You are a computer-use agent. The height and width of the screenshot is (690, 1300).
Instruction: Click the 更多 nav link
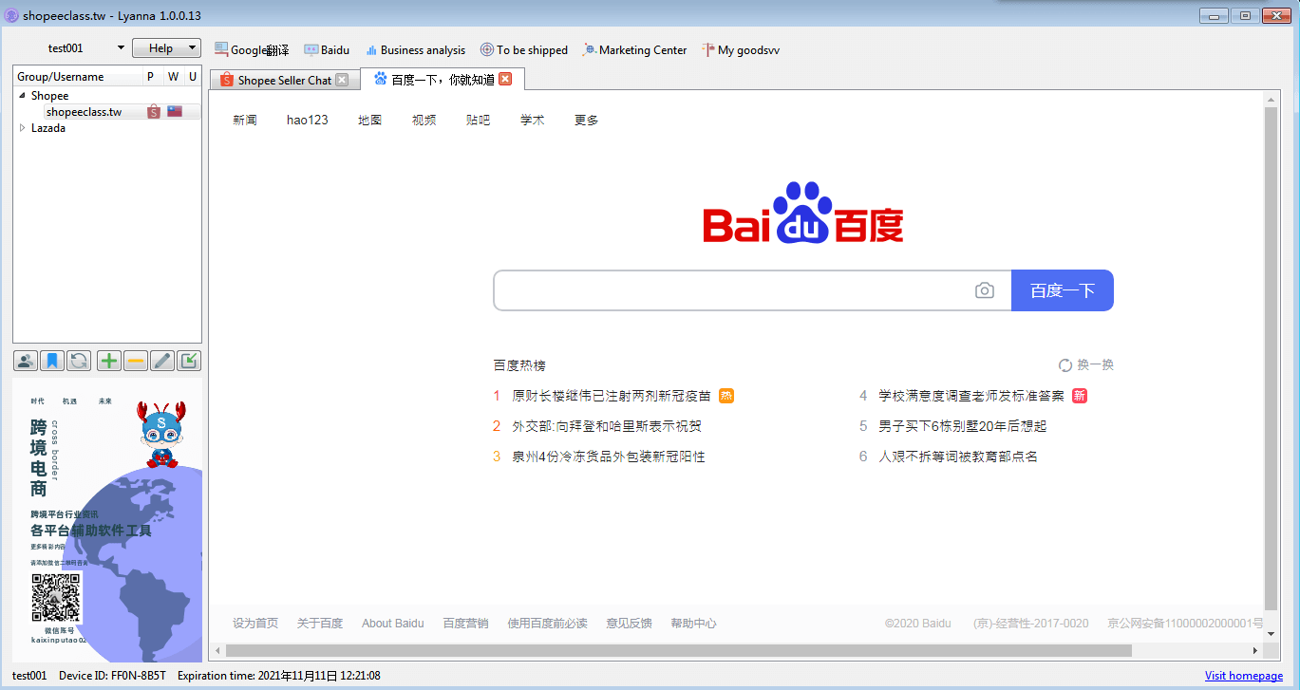pos(587,121)
